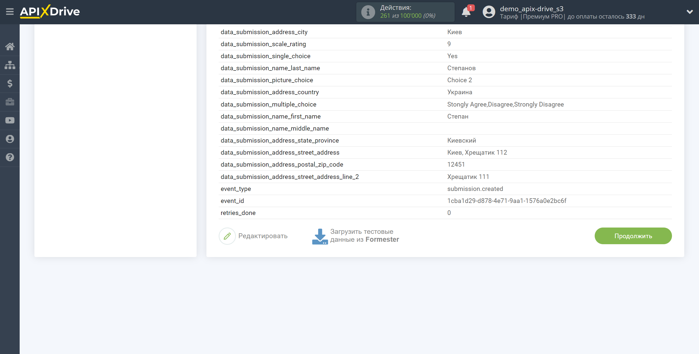
Task: Select value Киев, Хрещатик 112
Action: [477, 153]
